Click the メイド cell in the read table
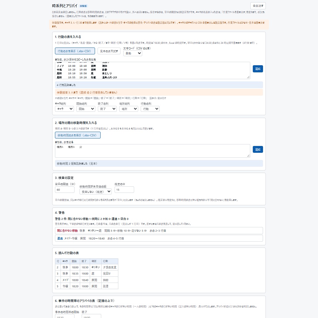Screen dimensions: 318x318 tap(65, 280)
